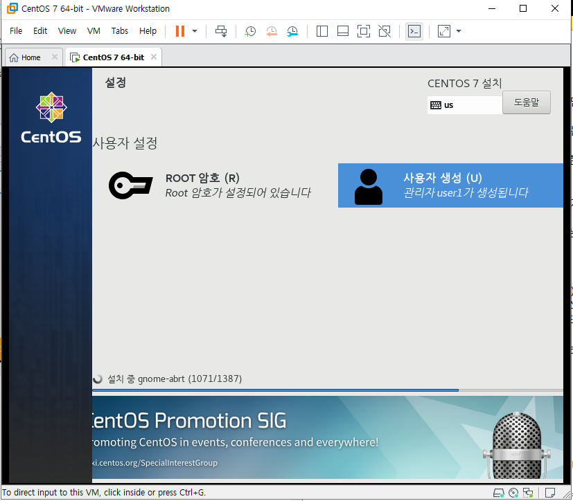Take a snapshot of this VM
The width and height of the screenshot is (573, 501).
[250, 31]
